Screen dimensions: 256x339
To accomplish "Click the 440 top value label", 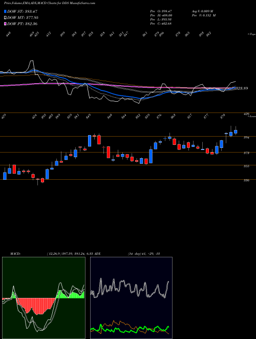I will pyautogui.click(x=9, y=34).
